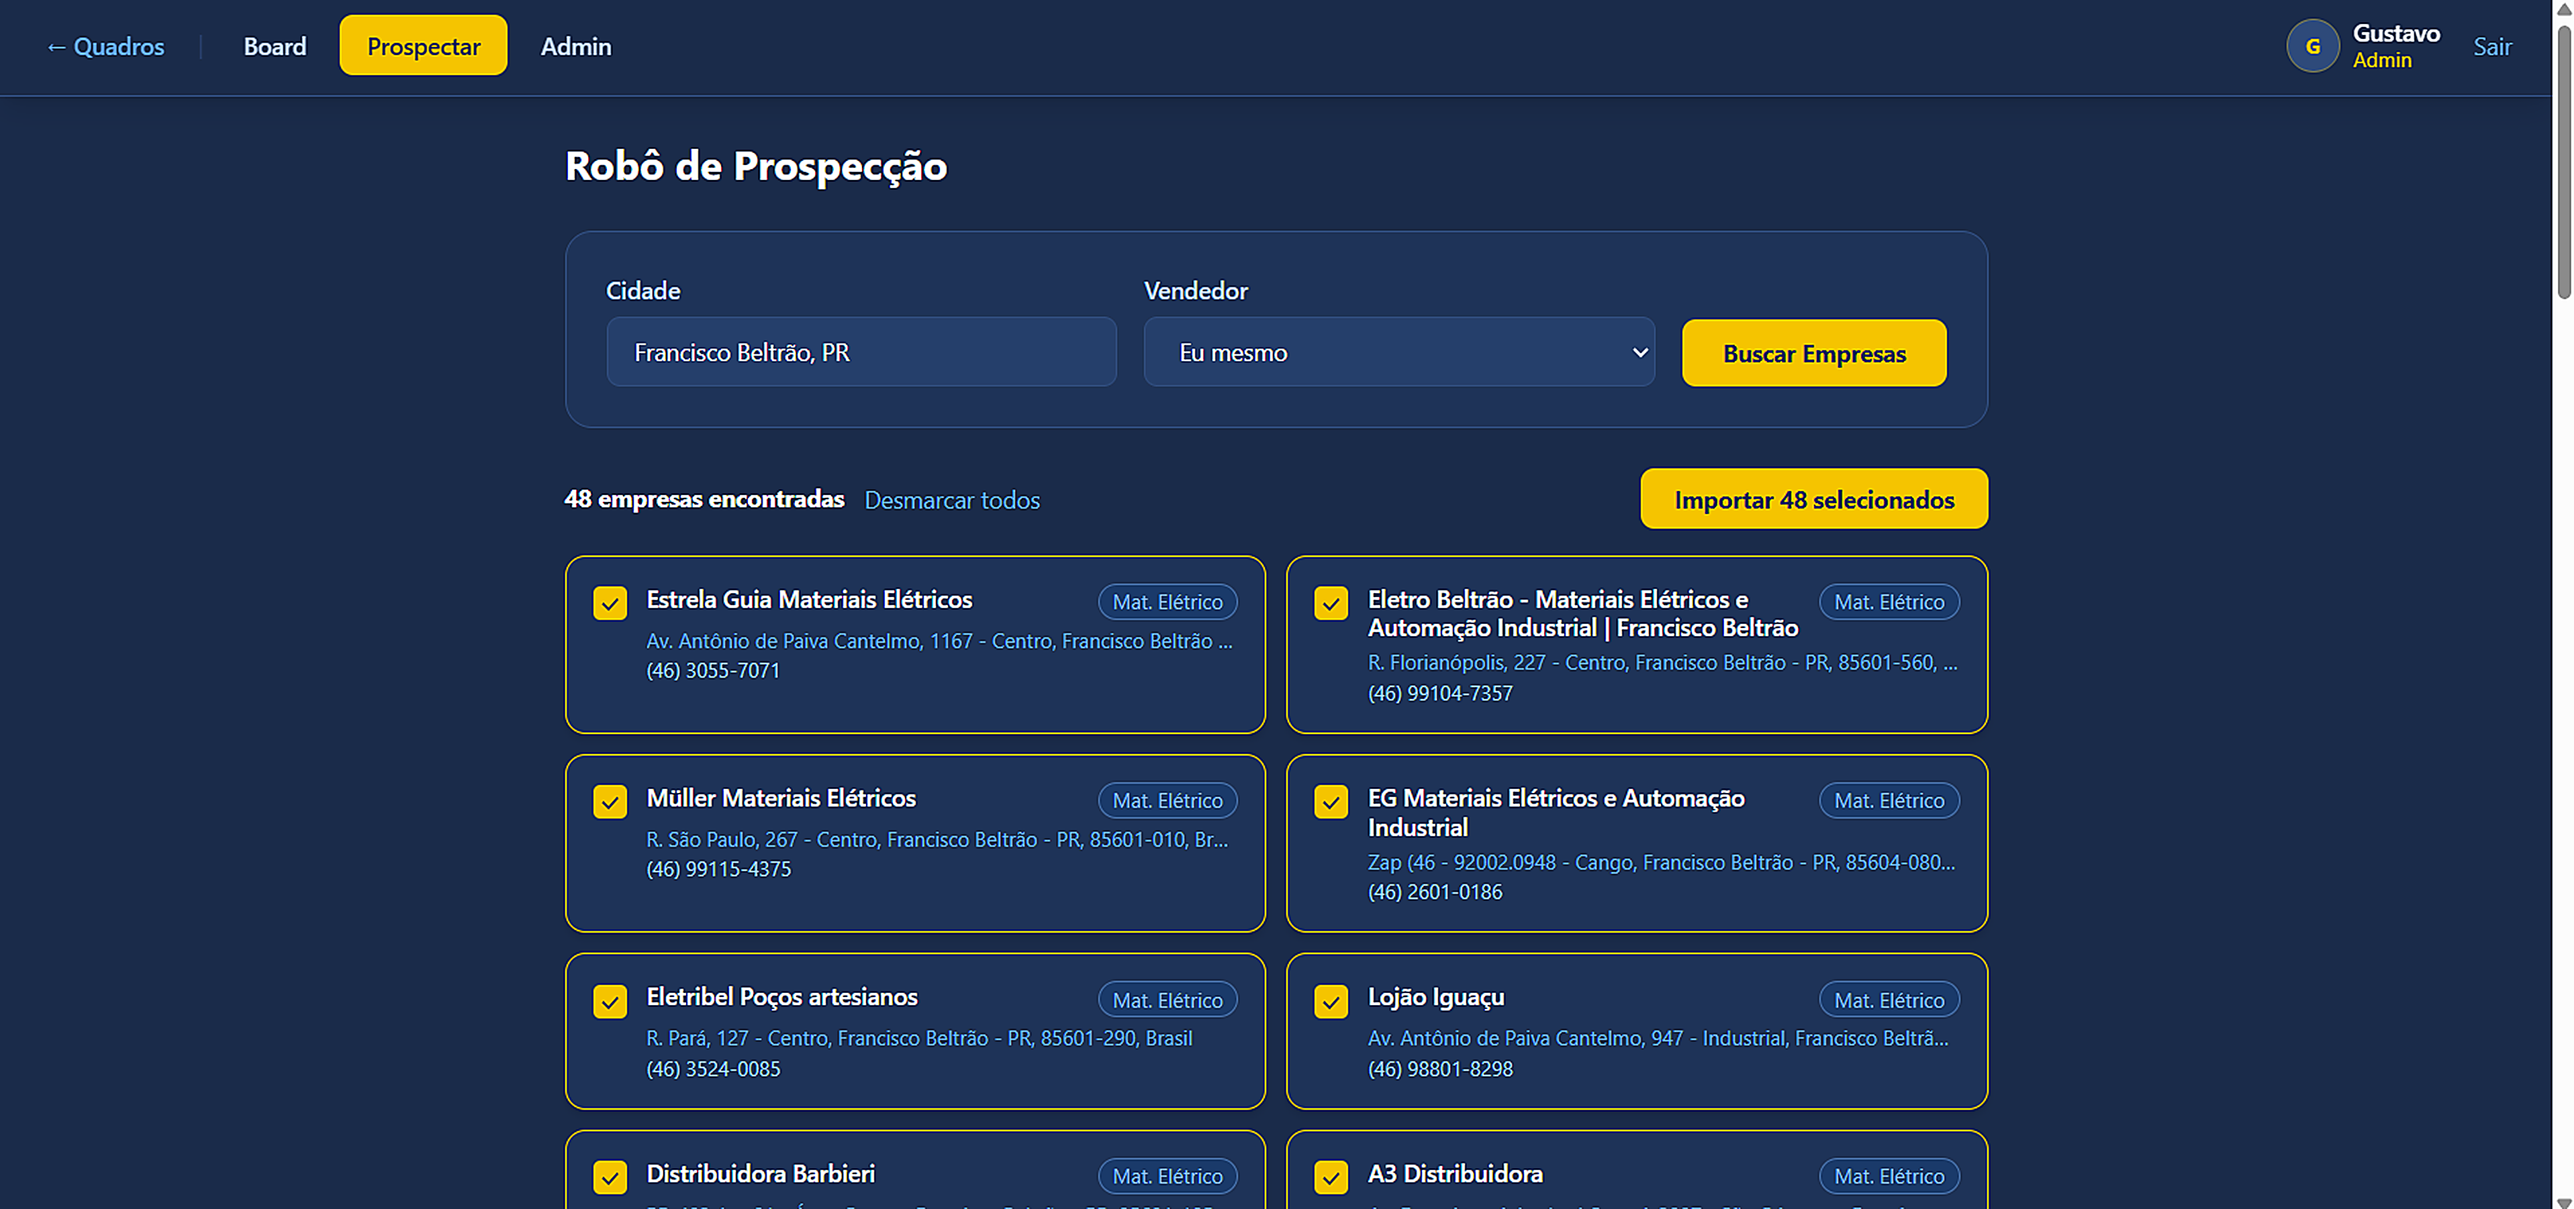Viewport: 2574px width, 1209px height.
Task: Uncheck Eletro Beltrão company checkbox
Action: pos(1331,603)
